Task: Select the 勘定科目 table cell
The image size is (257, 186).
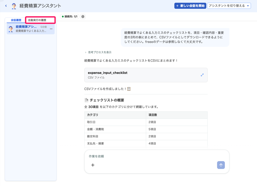Action: pos(115,136)
